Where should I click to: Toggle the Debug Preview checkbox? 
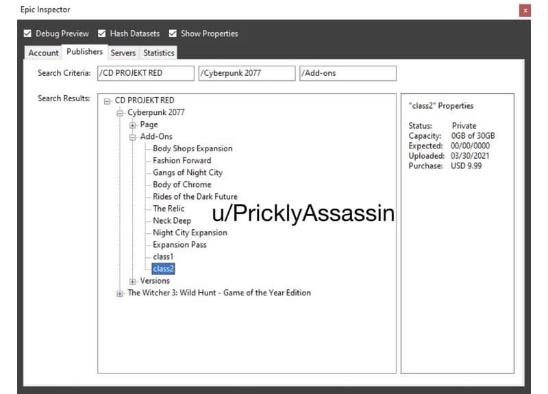click(x=27, y=34)
